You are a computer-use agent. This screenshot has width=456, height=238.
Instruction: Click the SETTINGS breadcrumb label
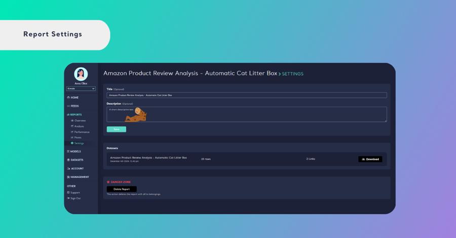tap(292, 74)
